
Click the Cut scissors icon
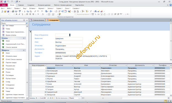(25, 11)
